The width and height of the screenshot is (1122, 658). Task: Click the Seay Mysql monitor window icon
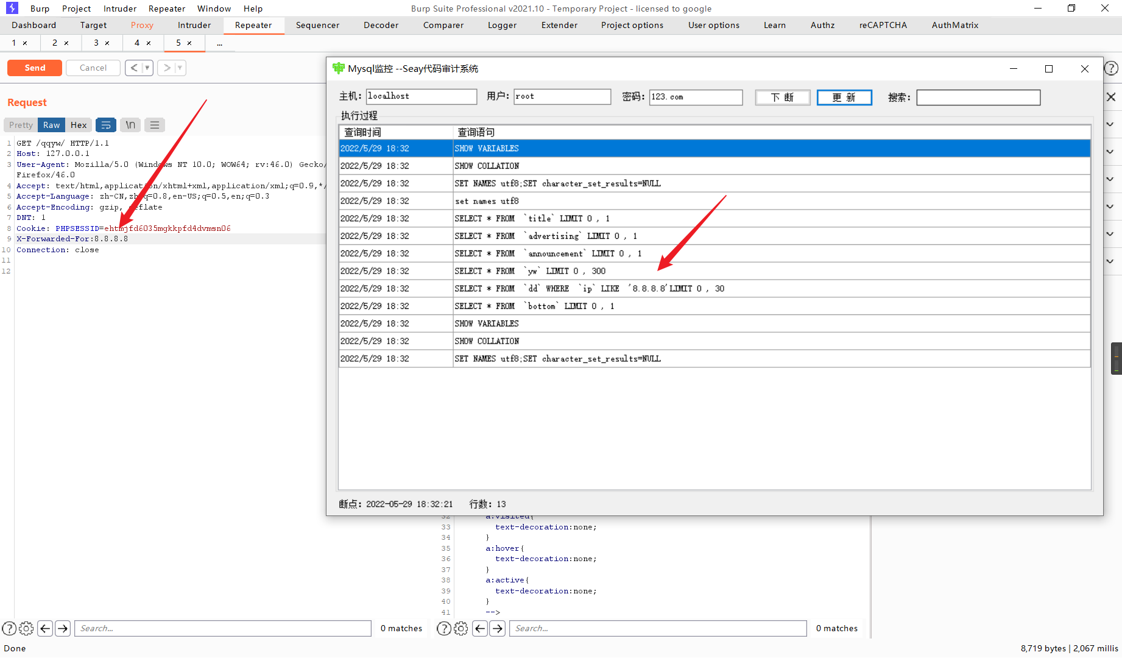point(339,68)
